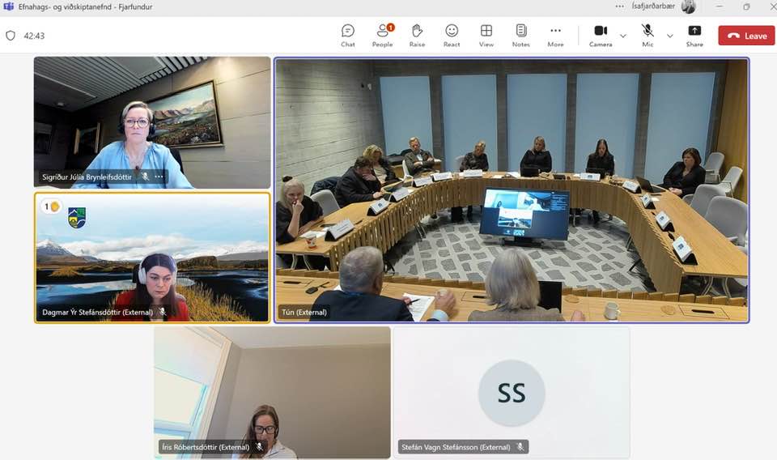Open options on Sigríður Júlía's video tile

click(x=159, y=177)
